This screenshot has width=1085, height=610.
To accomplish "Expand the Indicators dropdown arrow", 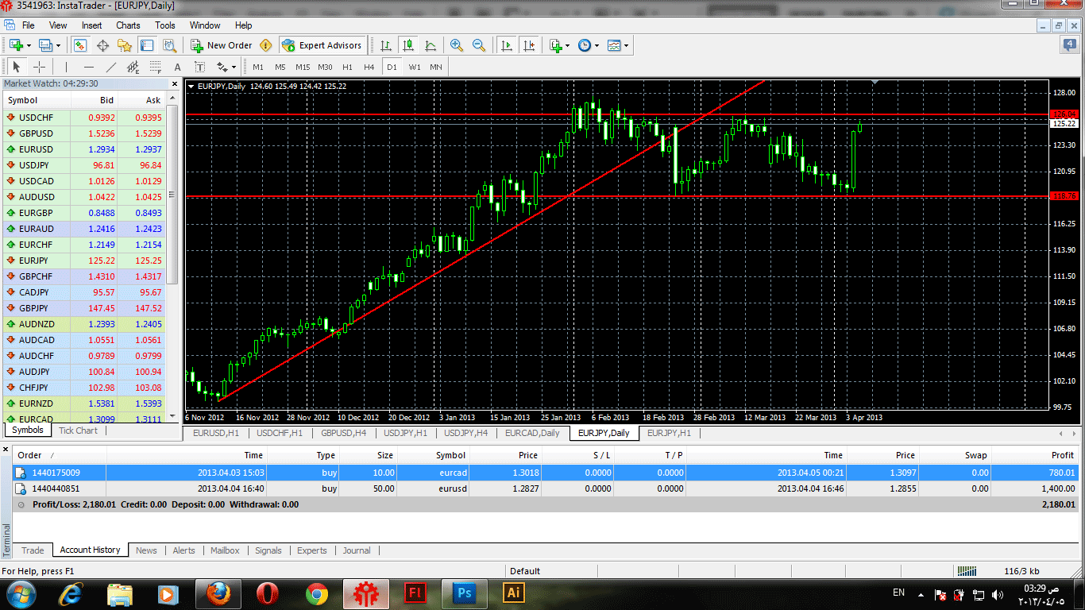I will coord(567,45).
